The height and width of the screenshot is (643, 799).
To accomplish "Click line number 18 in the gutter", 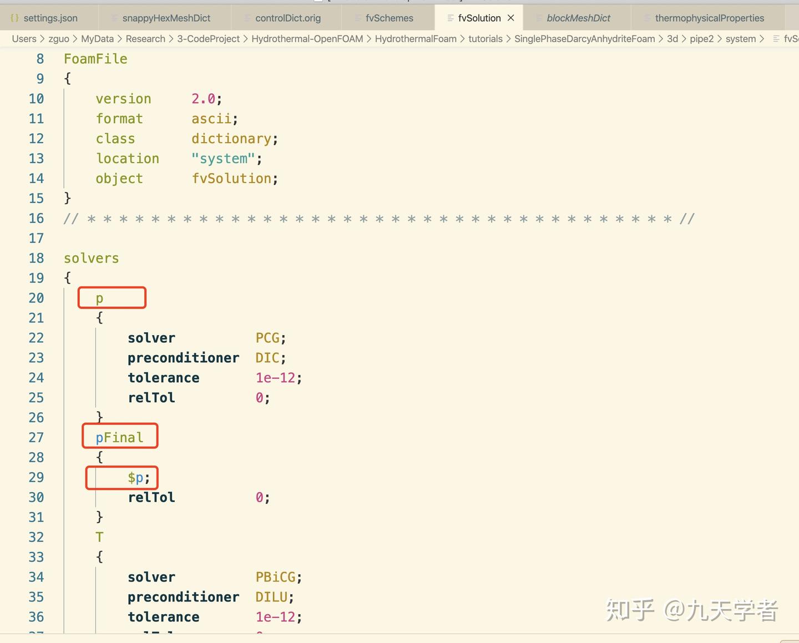I will click(36, 258).
